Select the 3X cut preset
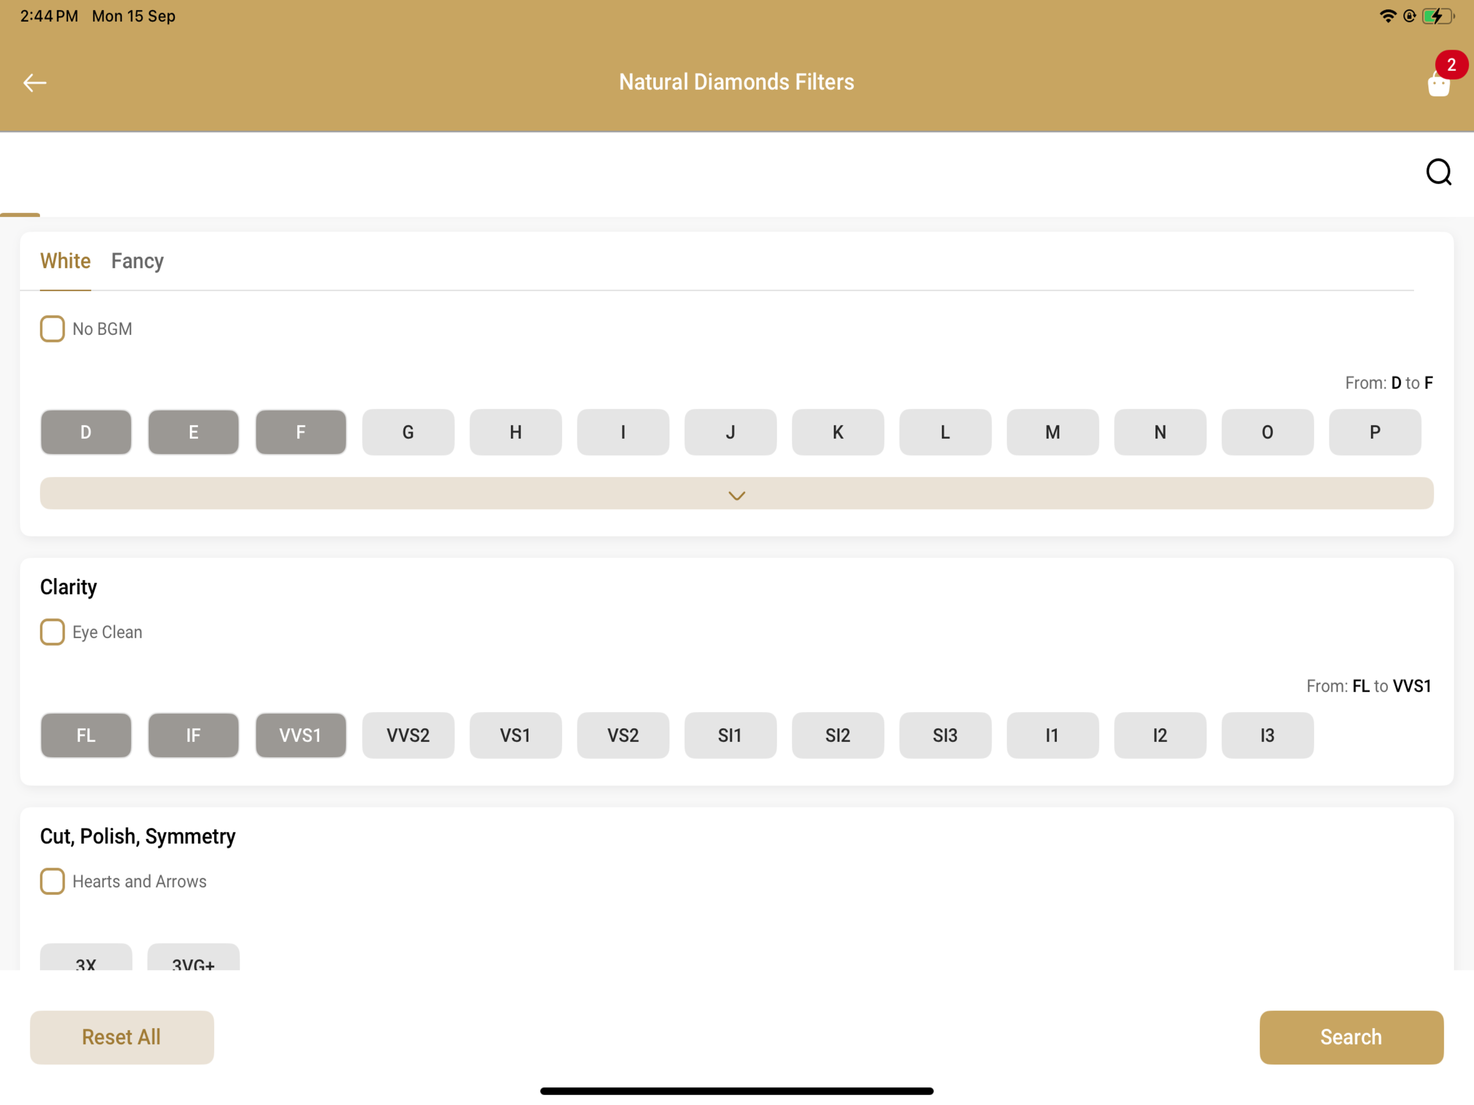The width and height of the screenshot is (1474, 1105). pos(86,958)
